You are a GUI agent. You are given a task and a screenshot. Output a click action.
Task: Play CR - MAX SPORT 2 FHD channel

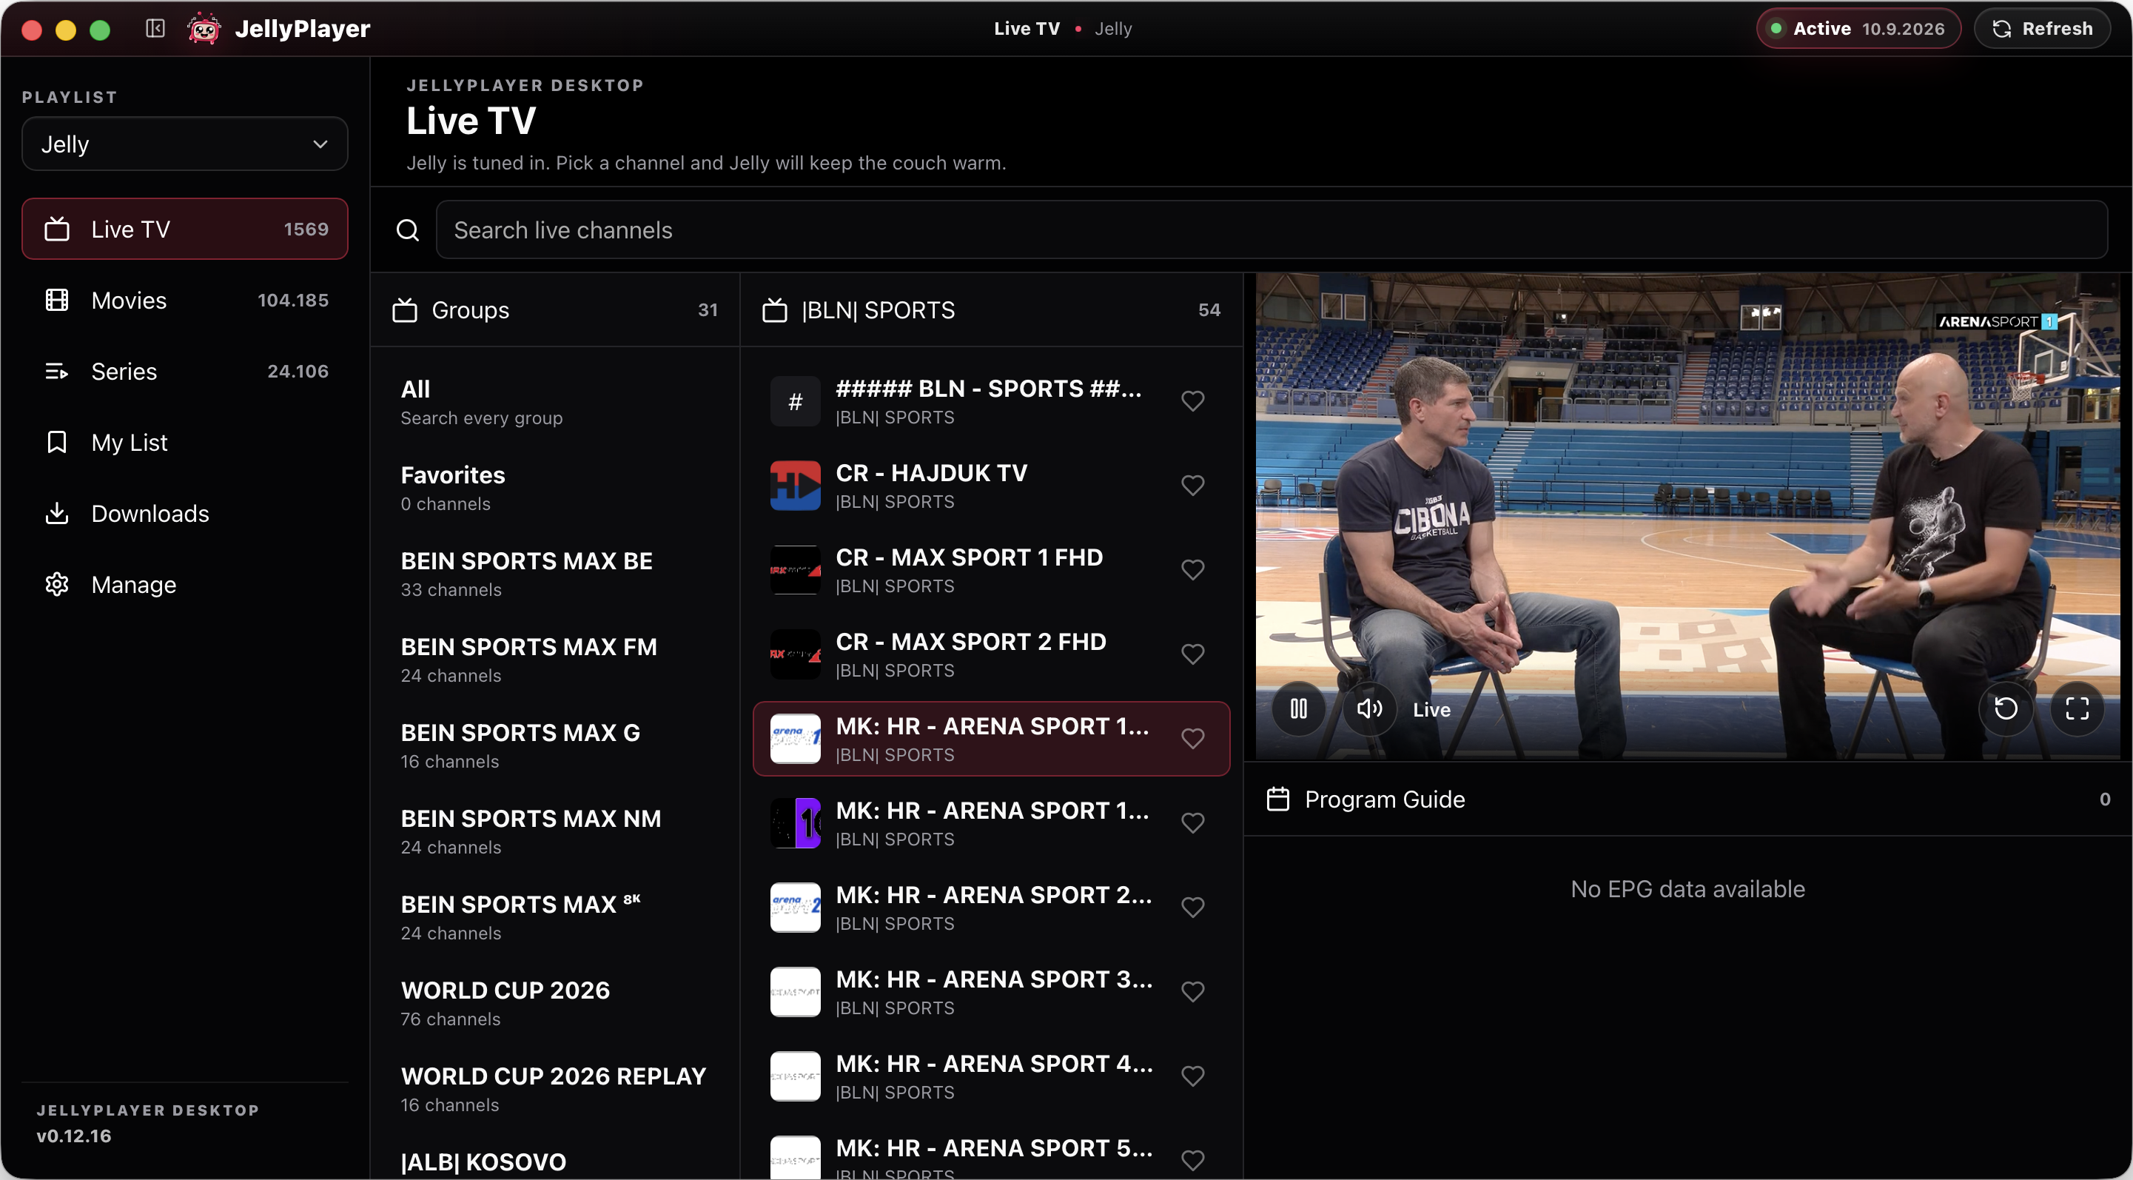pos(991,654)
